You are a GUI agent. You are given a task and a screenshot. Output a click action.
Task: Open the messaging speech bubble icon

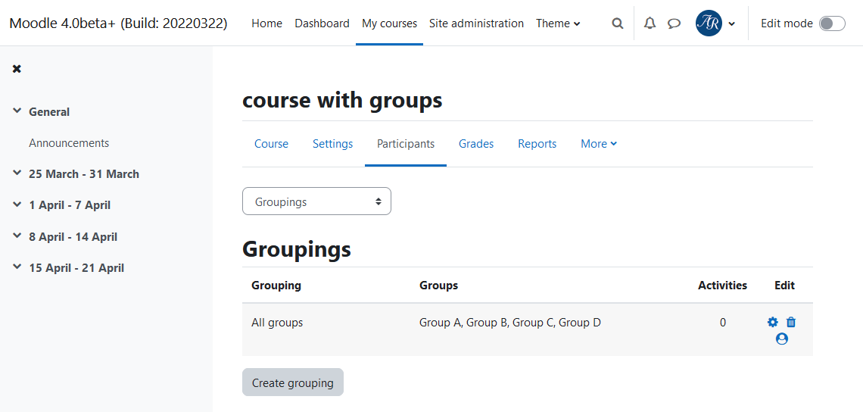[x=675, y=23]
